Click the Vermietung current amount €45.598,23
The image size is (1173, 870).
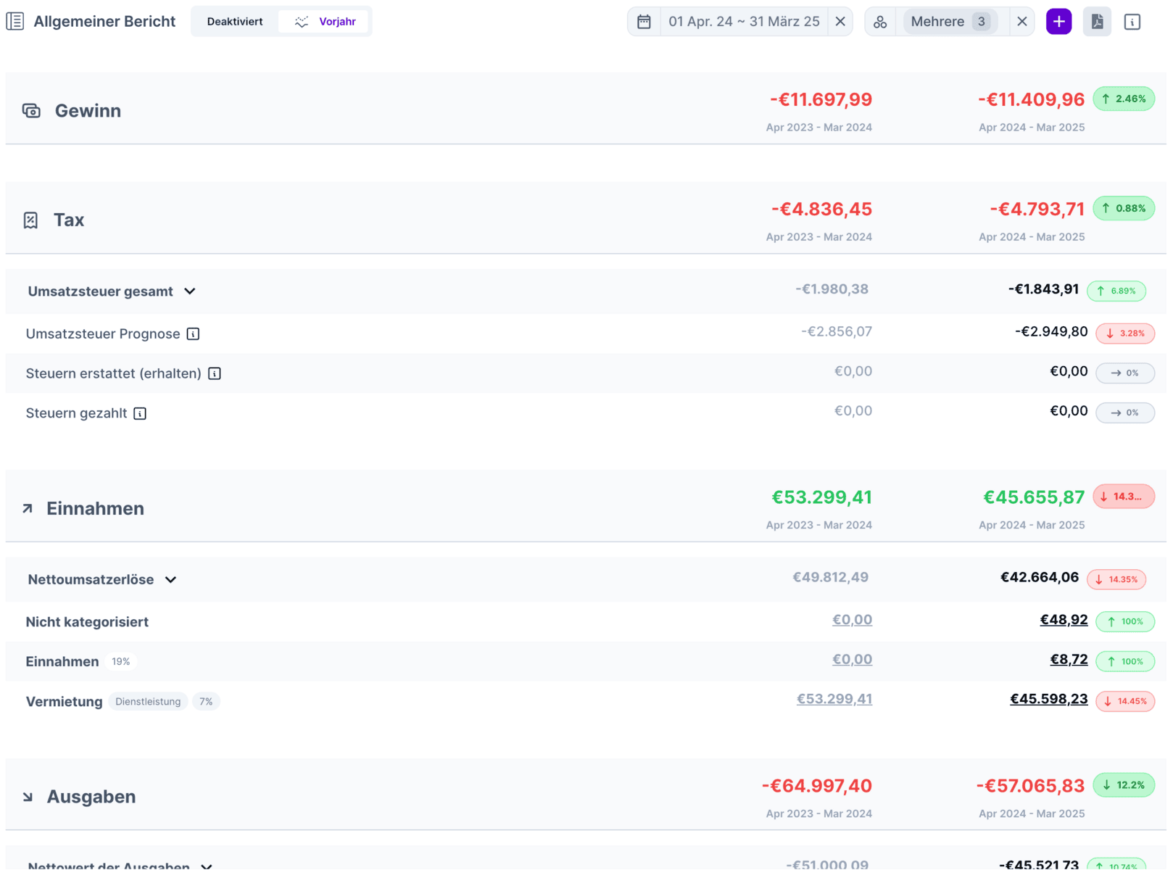point(1048,699)
